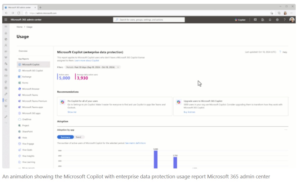This screenshot has width=299, height=183.
Task: Click the Help link near last updated
Action: coord(284,52)
